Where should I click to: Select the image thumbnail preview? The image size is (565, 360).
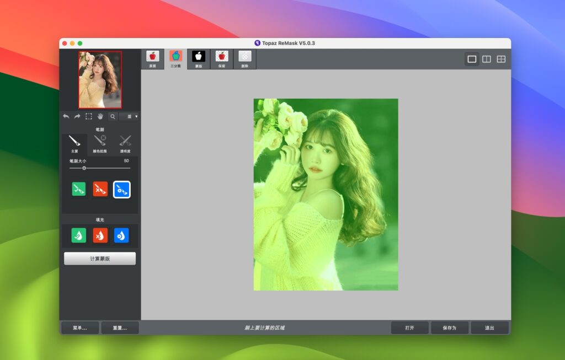(x=99, y=79)
